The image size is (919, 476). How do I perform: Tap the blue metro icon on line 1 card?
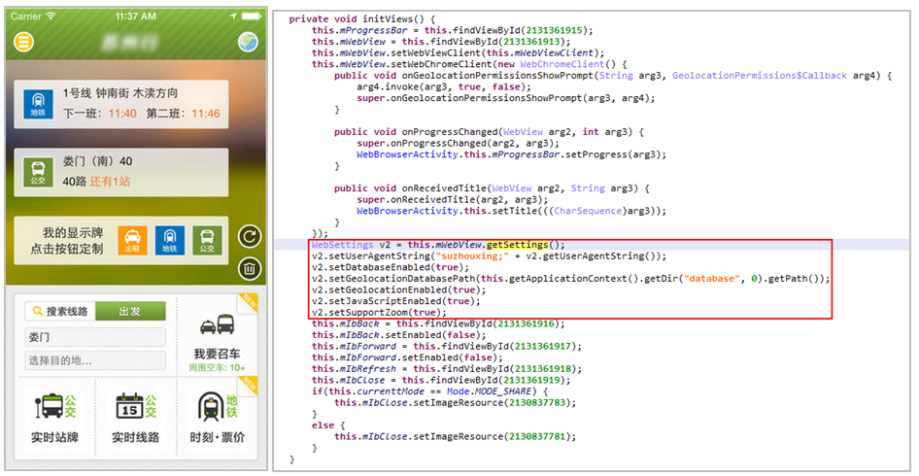[38, 104]
